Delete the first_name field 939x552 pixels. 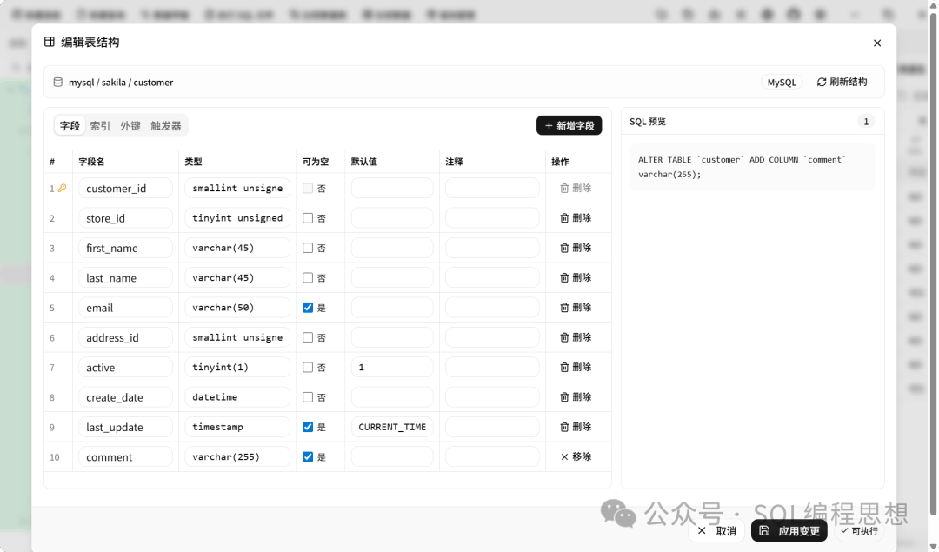click(x=576, y=248)
